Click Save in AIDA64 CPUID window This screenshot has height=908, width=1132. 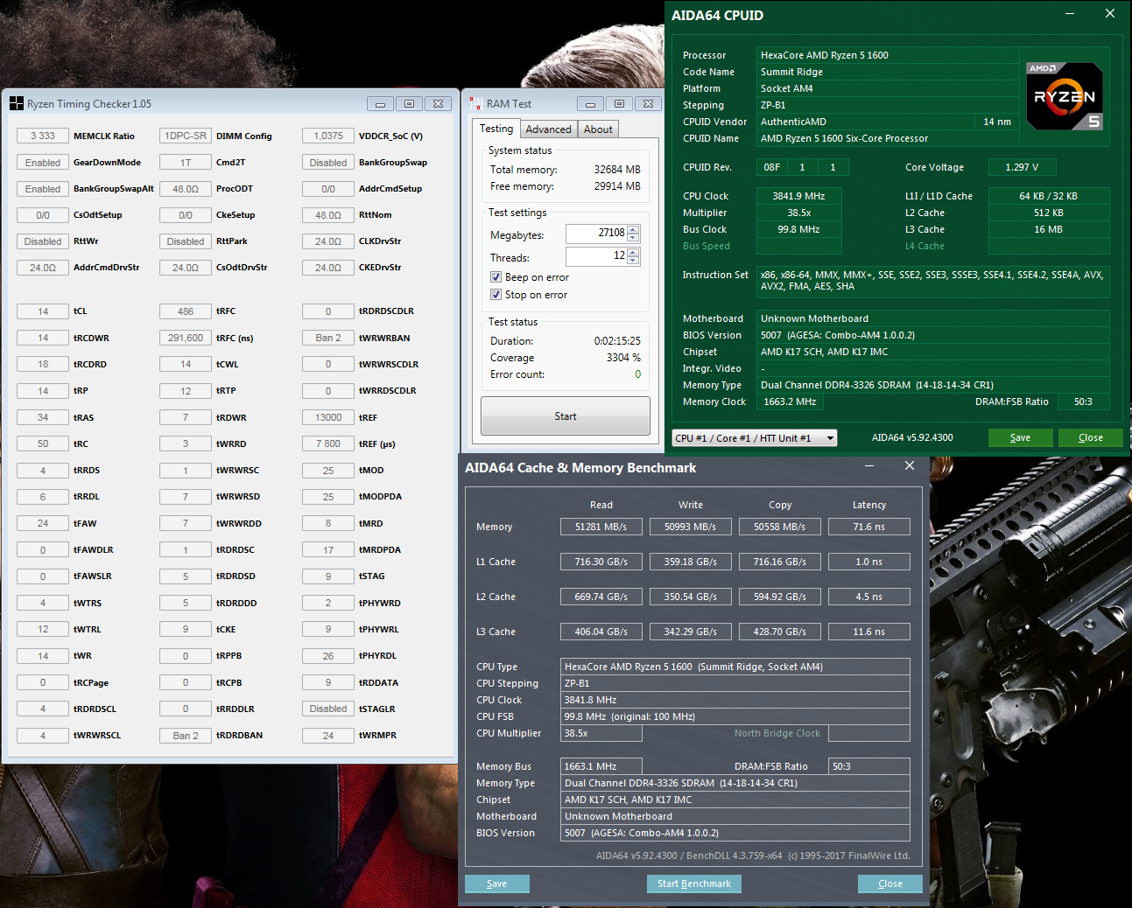coord(1020,437)
